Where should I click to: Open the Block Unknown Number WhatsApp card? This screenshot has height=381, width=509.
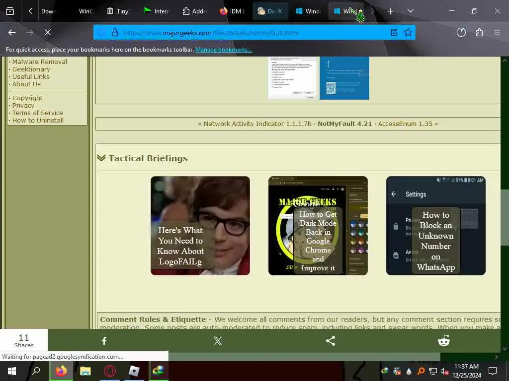[x=436, y=226]
